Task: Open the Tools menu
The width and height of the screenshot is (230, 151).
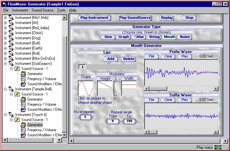Action: click(61, 10)
